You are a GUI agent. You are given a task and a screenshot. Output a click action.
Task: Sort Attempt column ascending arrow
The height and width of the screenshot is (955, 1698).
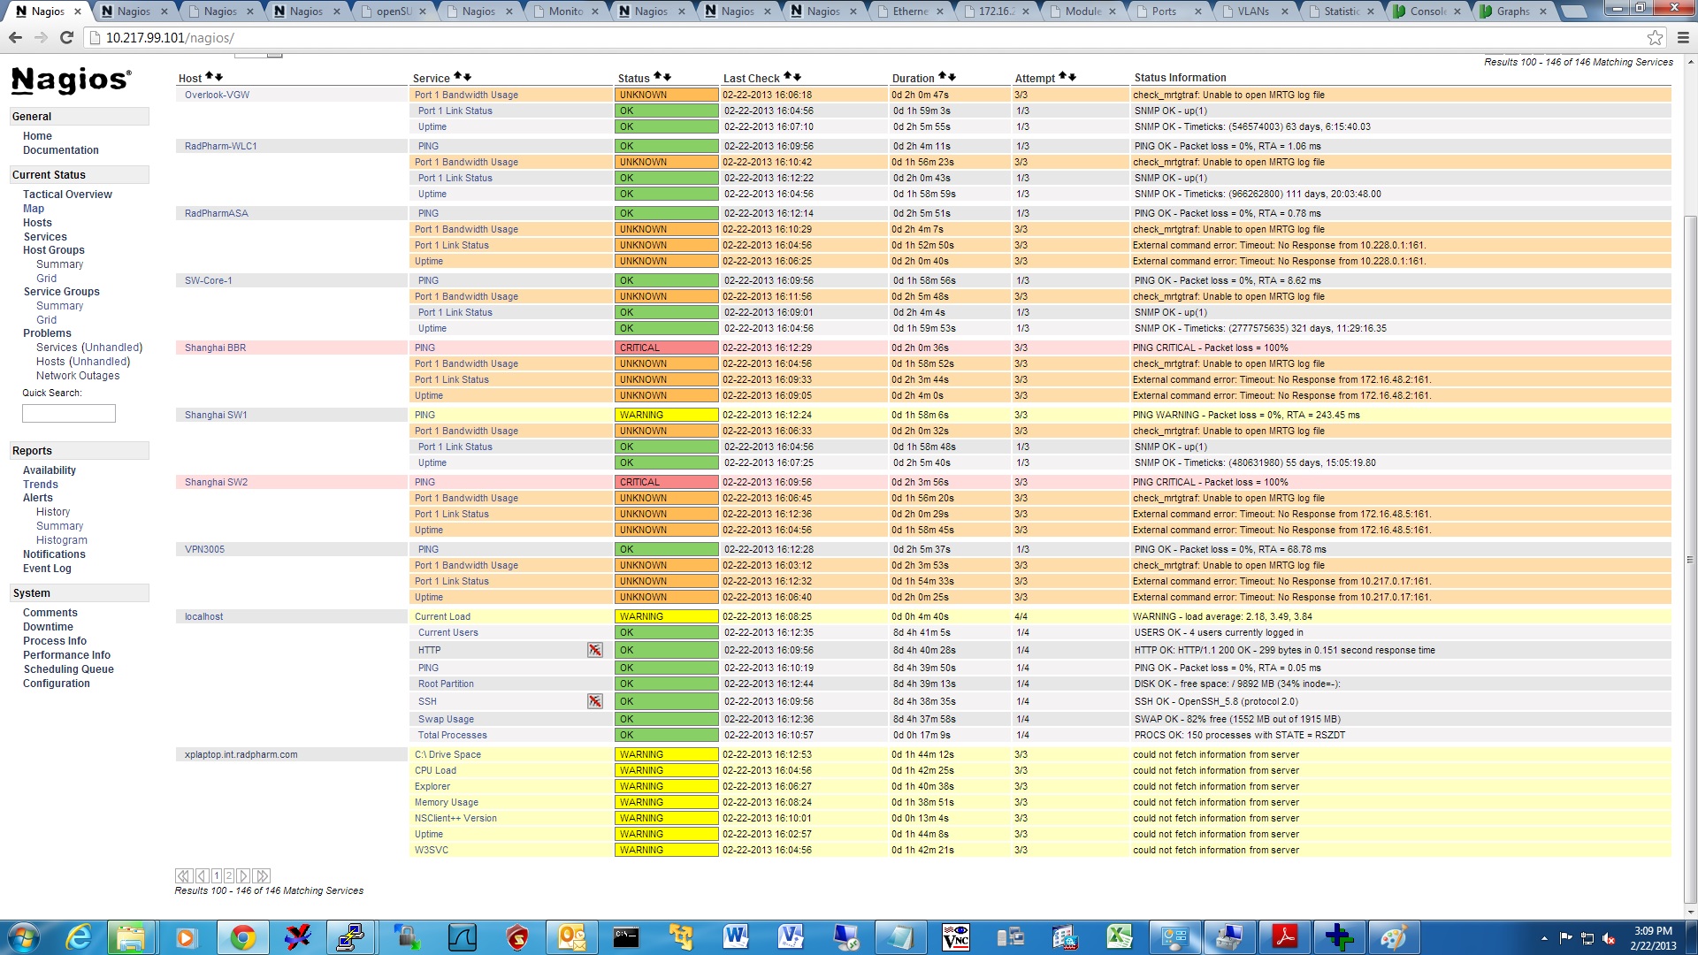1063,77
